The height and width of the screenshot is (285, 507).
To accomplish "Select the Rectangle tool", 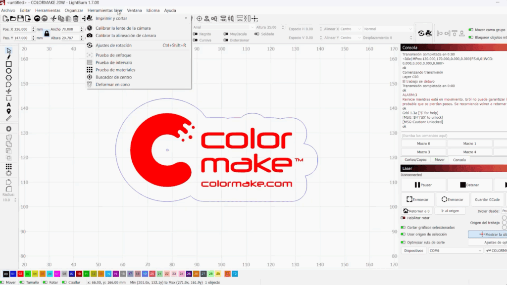I will (9, 64).
